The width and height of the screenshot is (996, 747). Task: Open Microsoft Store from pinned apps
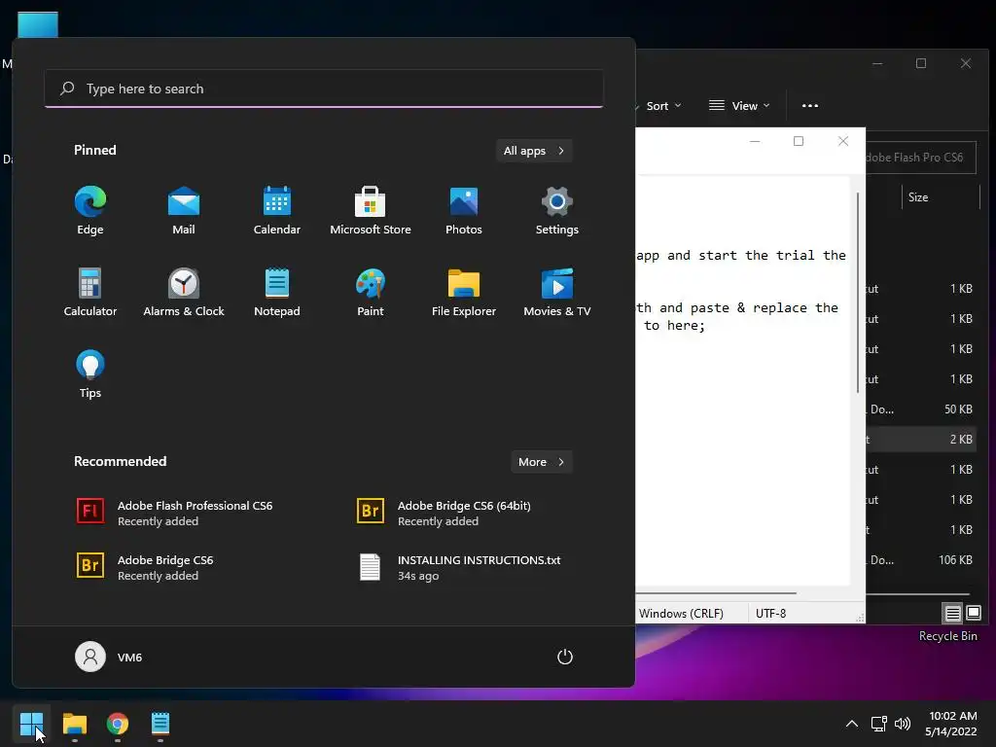[x=371, y=210]
